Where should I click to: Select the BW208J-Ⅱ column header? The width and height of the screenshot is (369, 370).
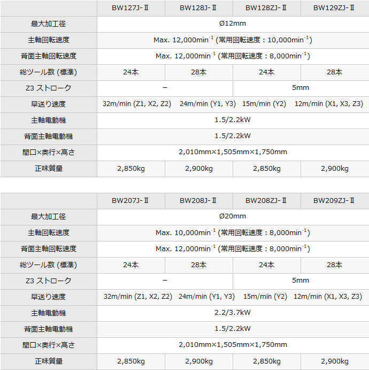tap(198, 201)
